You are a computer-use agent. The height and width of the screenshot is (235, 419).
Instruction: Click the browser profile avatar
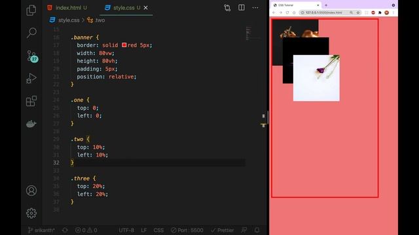click(387, 12)
